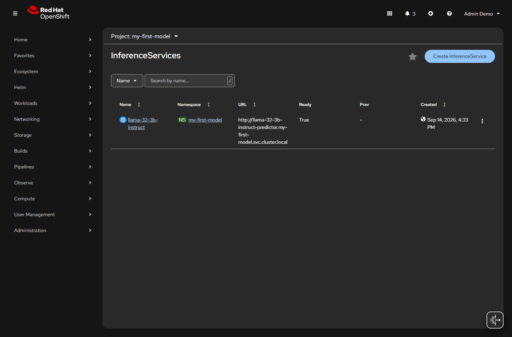Click the IS resource badge icon
This screenshot has width=512, height=337.
pyautogui.click(x=123, y=120)
